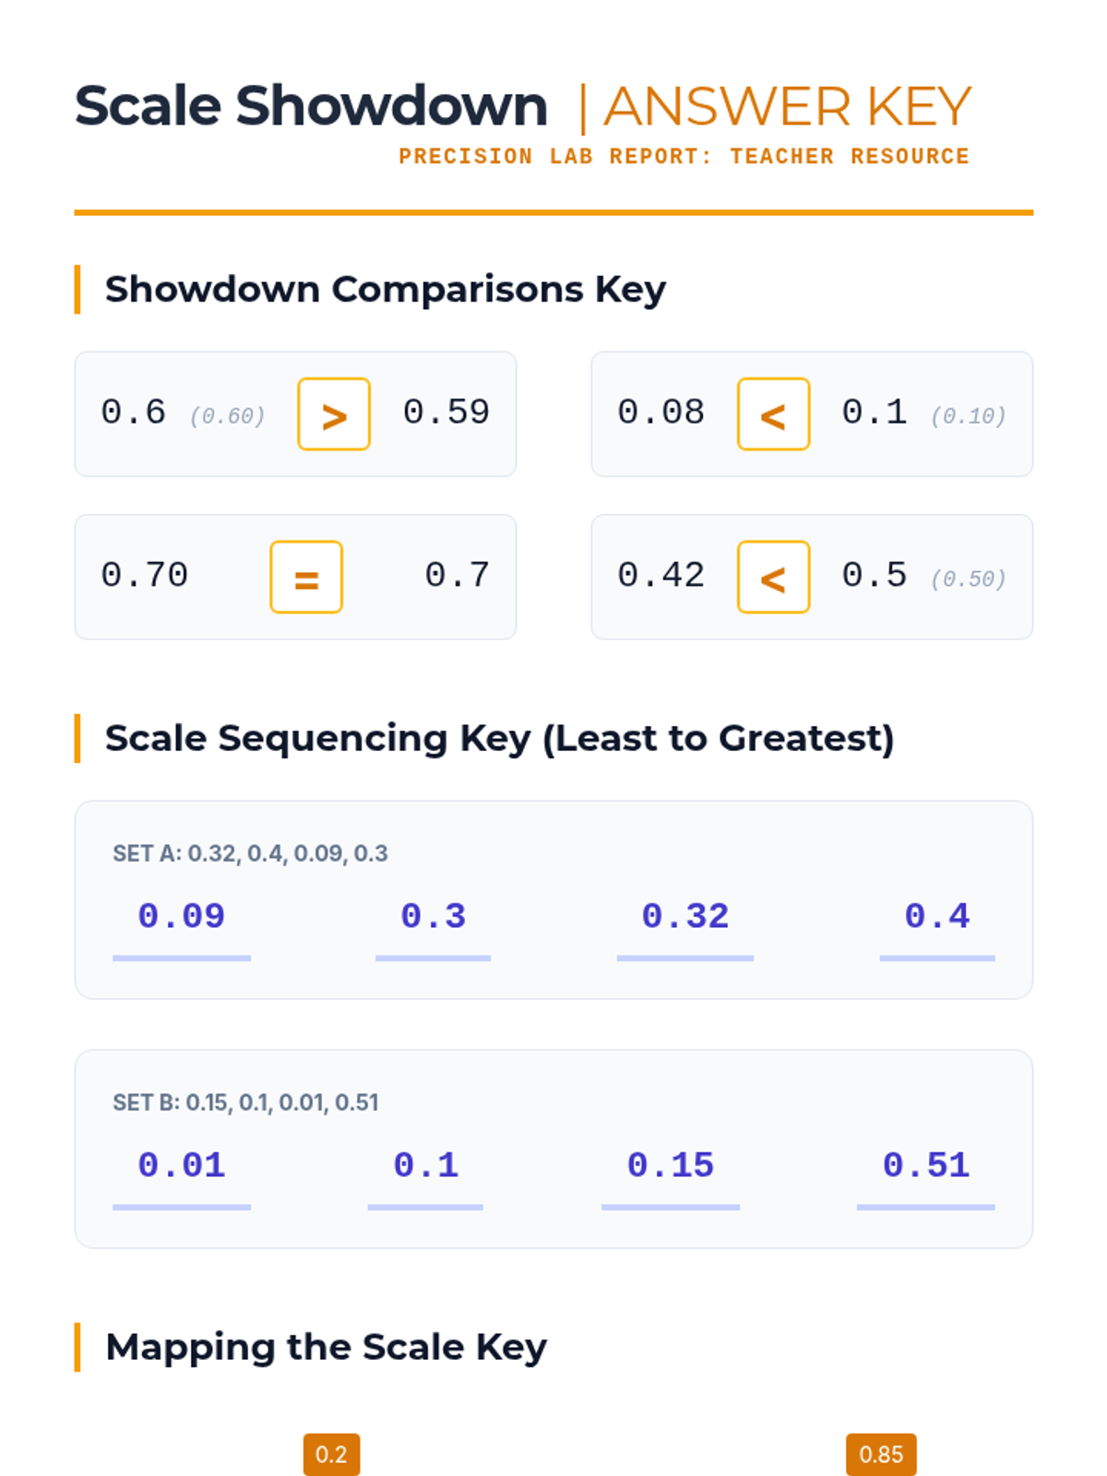Viewport: 1107px width, 1476px height.
Task: Click the Mapping the Scale Key heading
Action: (x=326, y=1348)
